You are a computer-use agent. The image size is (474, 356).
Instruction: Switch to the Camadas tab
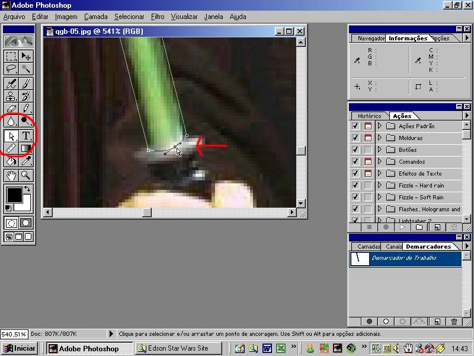pos(368,246)
